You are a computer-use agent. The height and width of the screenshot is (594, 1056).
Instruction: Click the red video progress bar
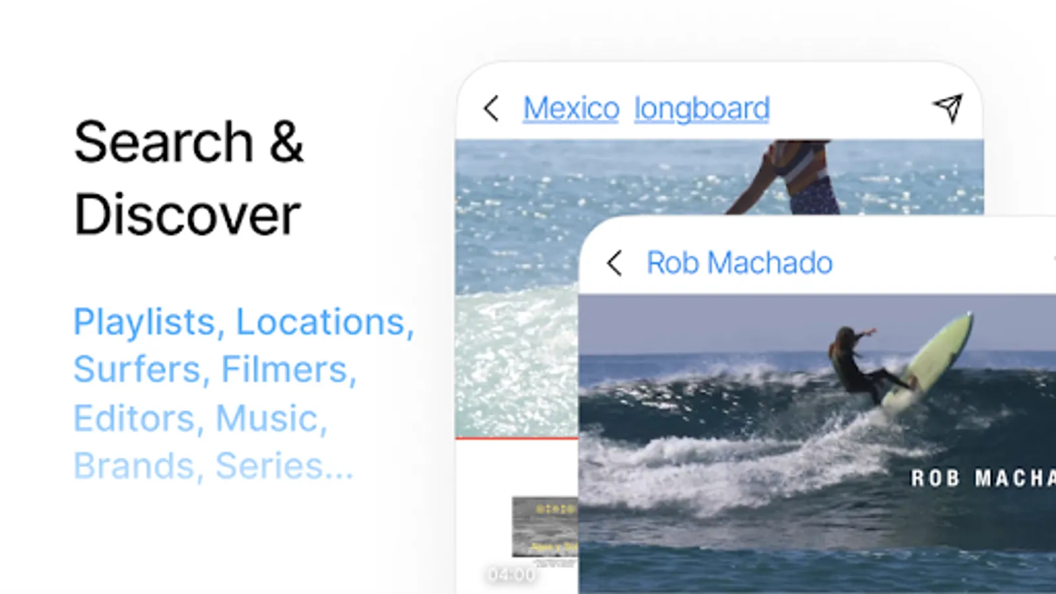517,438
